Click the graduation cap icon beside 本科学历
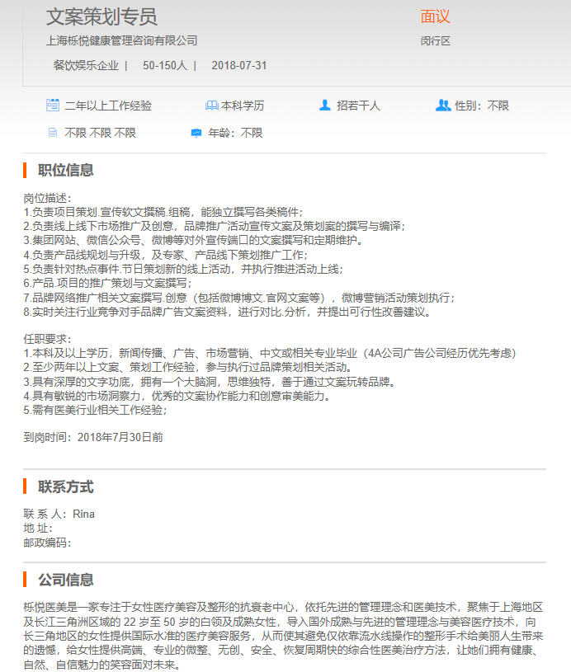The image size is (571, 672). click(211, 106)
